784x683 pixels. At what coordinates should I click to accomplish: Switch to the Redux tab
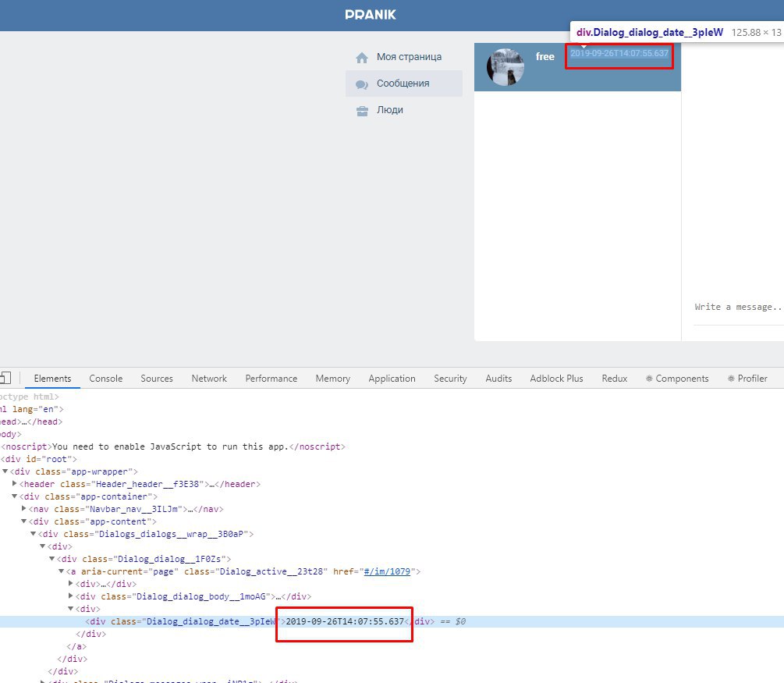pyautogui.click(x=614, y=379)
